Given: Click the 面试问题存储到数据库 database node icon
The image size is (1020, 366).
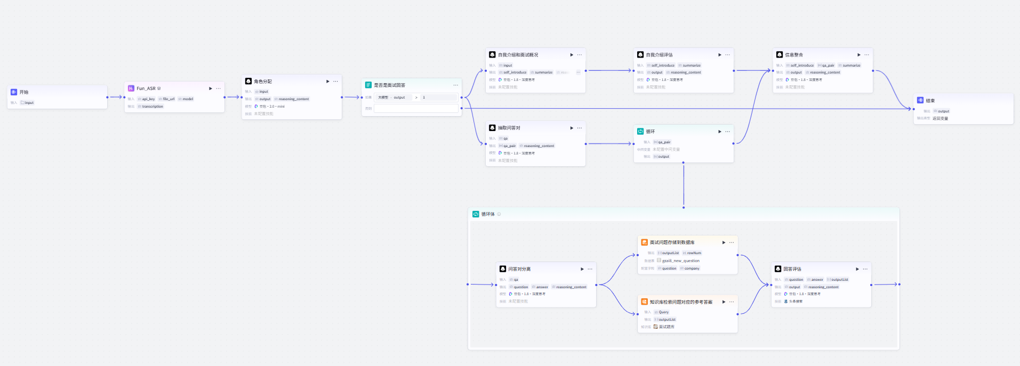Looking at the screenshot, I should pyautogui.click(x=645, y=242).
